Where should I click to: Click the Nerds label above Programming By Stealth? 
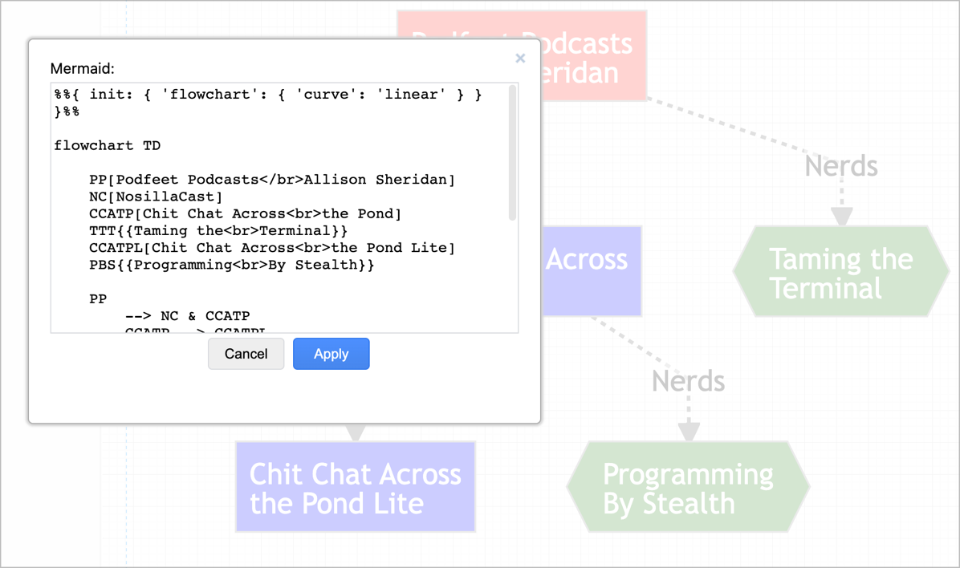[x=688, y=381]
